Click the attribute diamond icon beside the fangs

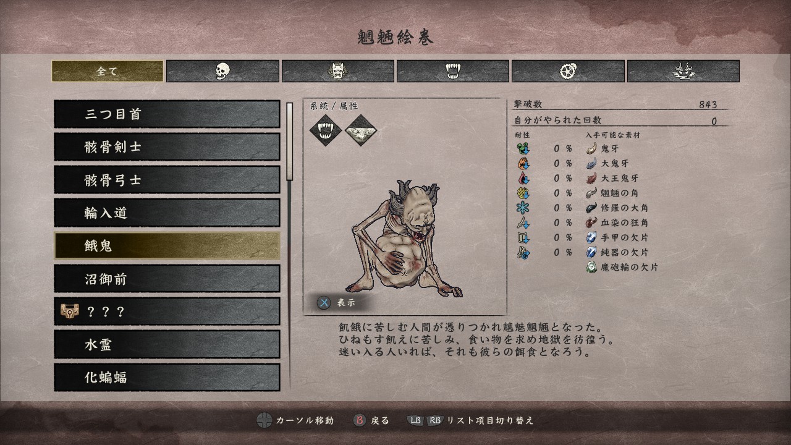(x=361, y=130)
